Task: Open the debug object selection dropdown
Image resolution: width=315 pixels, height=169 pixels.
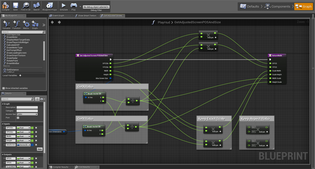Action: 96,7
